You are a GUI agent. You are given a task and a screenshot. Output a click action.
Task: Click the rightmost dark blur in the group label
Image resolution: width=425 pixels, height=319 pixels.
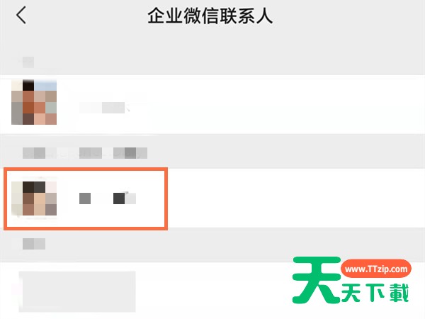(130, 153)
